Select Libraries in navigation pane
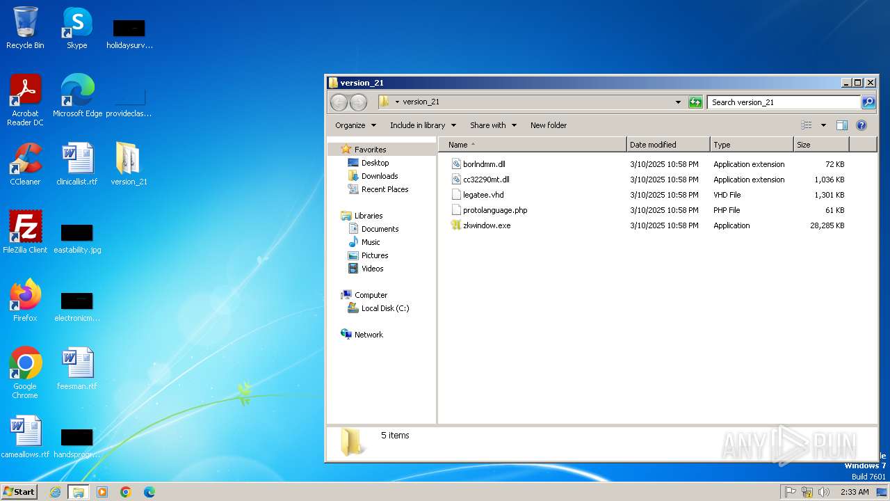Viewport: 890px width, 501px height. pos(369,216)
